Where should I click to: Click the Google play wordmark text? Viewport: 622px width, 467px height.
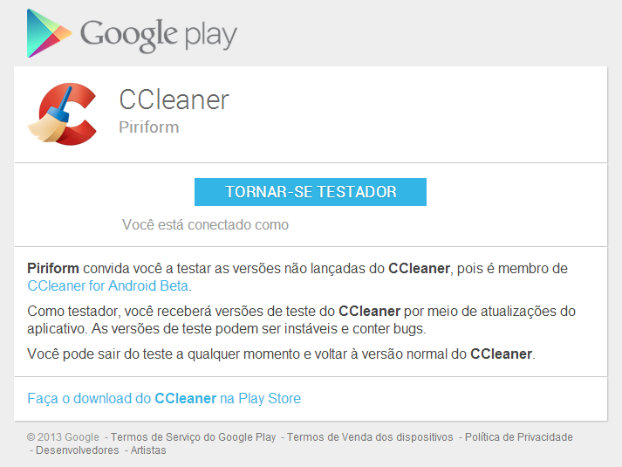(159, 35)
